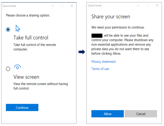Image resolution: width=164 pixels, height=126 pixels.
Task: Minimize the Share your screen window
Action: pyautogui.click(x=138, y=6)
